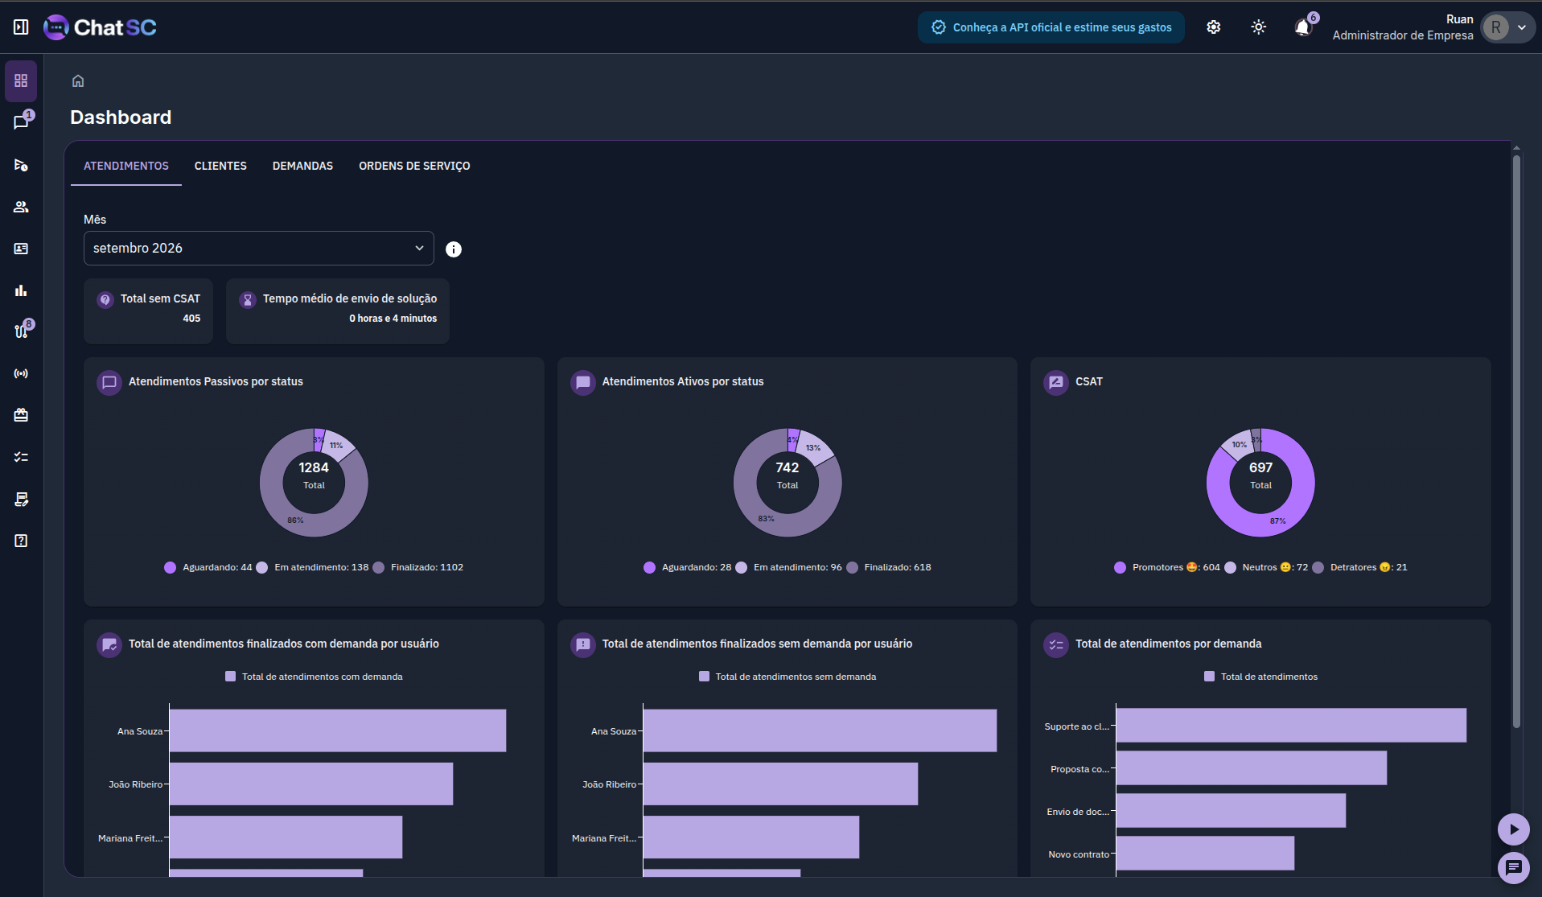Image resolution: width=1542 pixels, height=897 pixels.
Task: Open the floating chat support button
Action: [x=1514, y=867]
